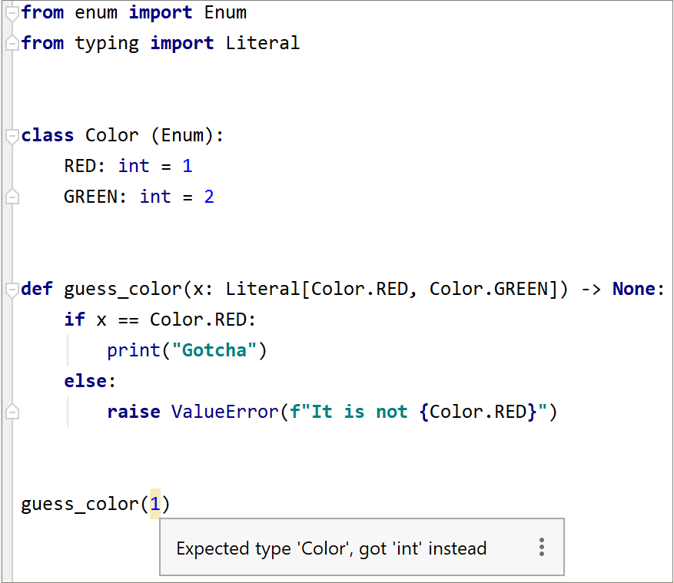Screen dimensions: 674x583
Task: Click the fold marker ending the function
Action: tap(12, 411)
